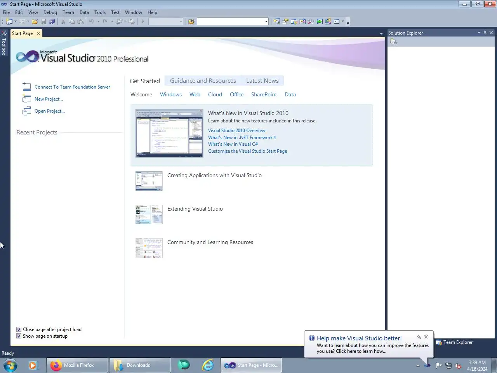This screenshot has height=373, width=497.
Task: Click the Undo toolbar icon
Action: point(92,21)
